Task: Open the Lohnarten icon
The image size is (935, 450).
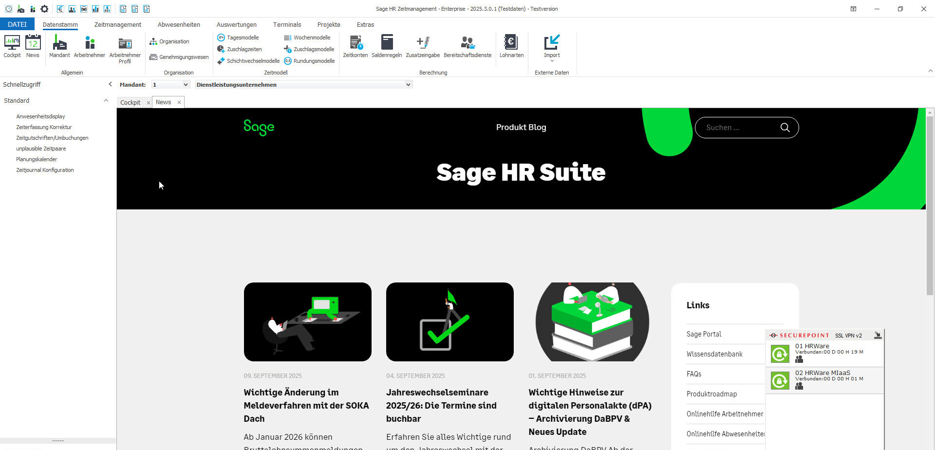Action: click(511, 46)
